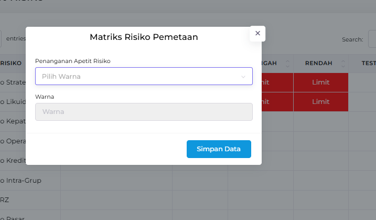Click sort arrows left of RENDAH header
Screen dimensions: 376x220
click(x=287, y=64)
